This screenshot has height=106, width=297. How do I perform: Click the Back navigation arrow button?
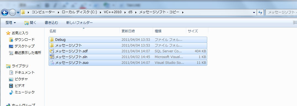5,13
